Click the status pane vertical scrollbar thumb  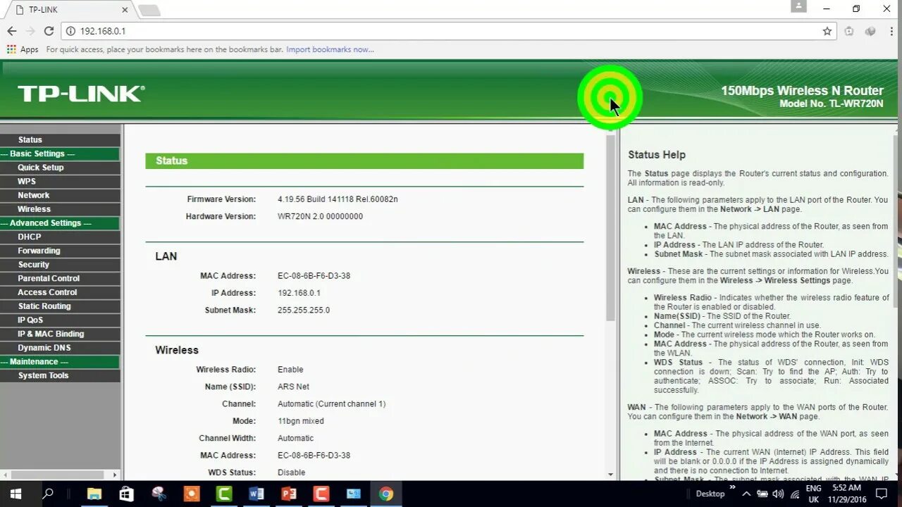[x=611, y=227]
